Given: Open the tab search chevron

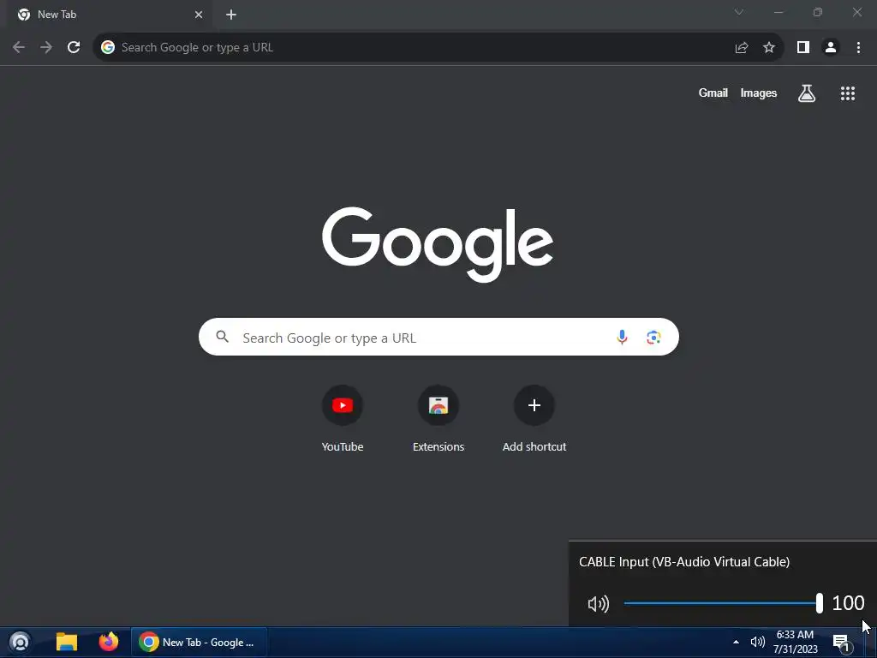Looking at the screenshot, I should pyautogui.click(x=739, y=12).
